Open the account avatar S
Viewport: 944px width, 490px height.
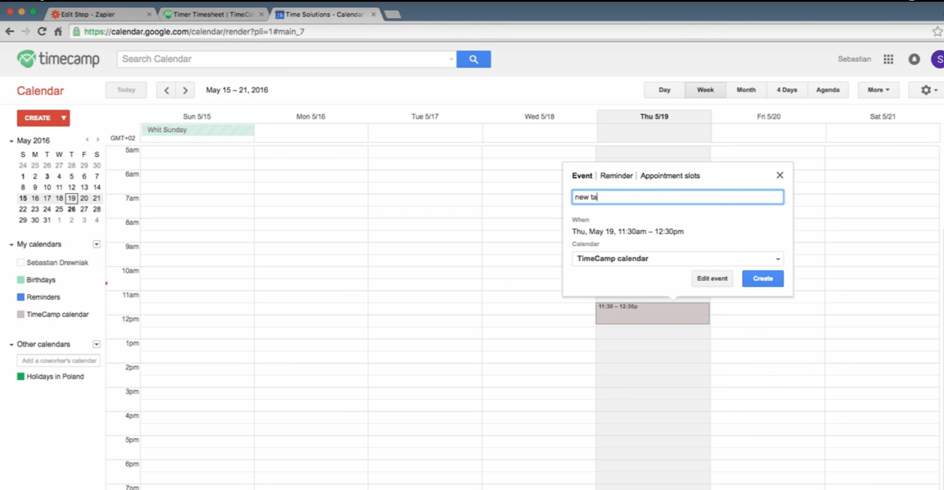[x=938, y=59]
